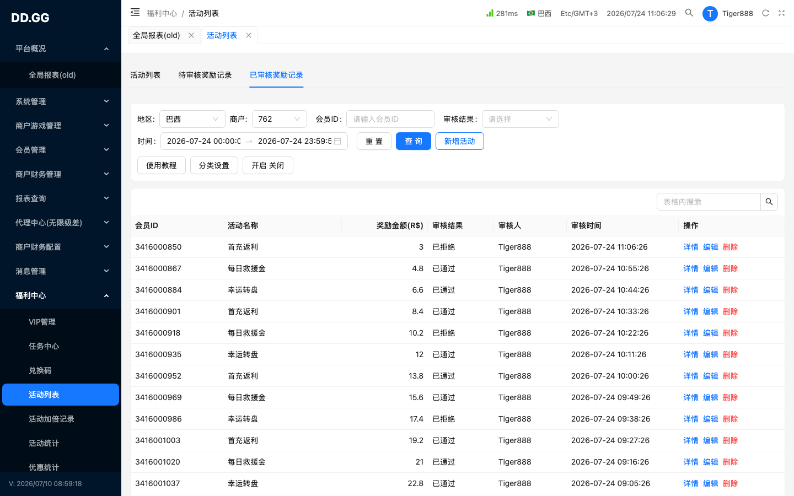Switch to the 全局报表(old) page tab
The width and height of the screenshot is (794, 496).
157,35
